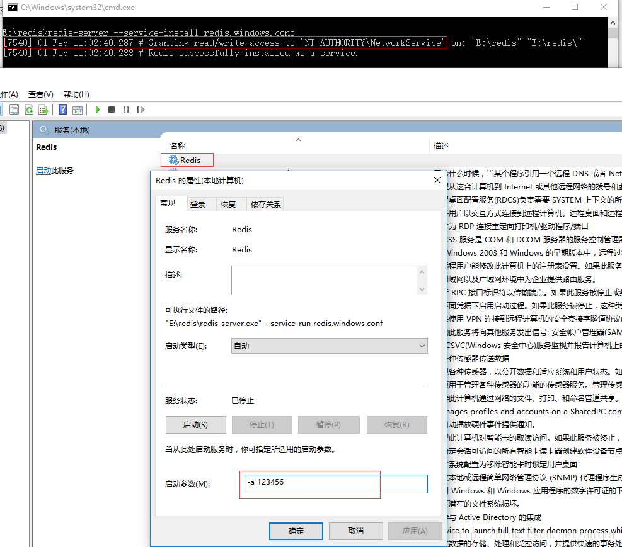This screenshot has height=547, width=622.
Task: Click the restart service toolbar icon
Action: [x=140, y=110]
